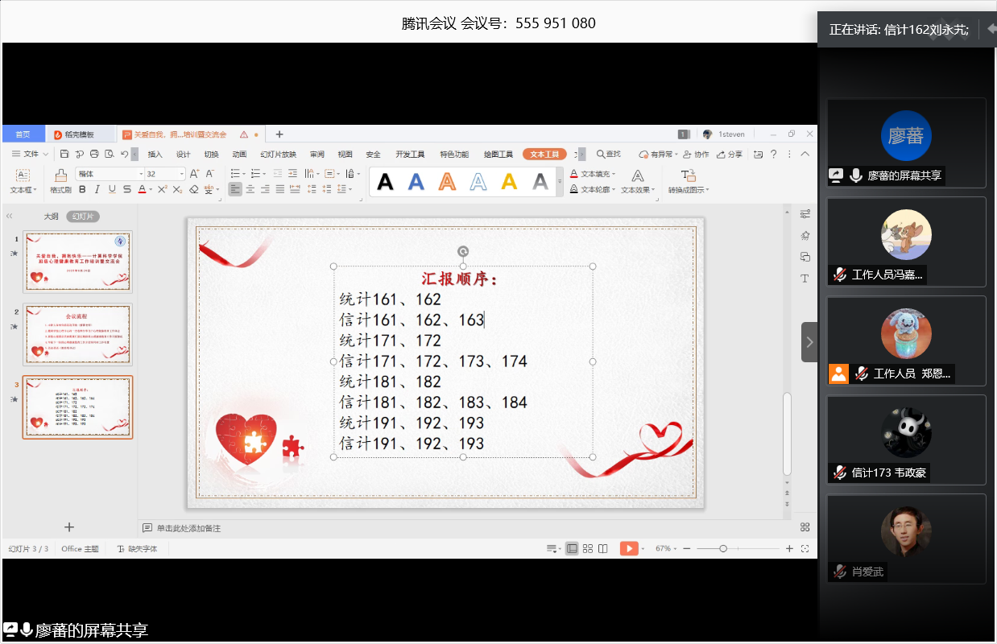The width and height of the screenshot is (997, 644).
Task: Switch to the 幻灯片放映 ribbon tab
Action: tap(278, 154)
